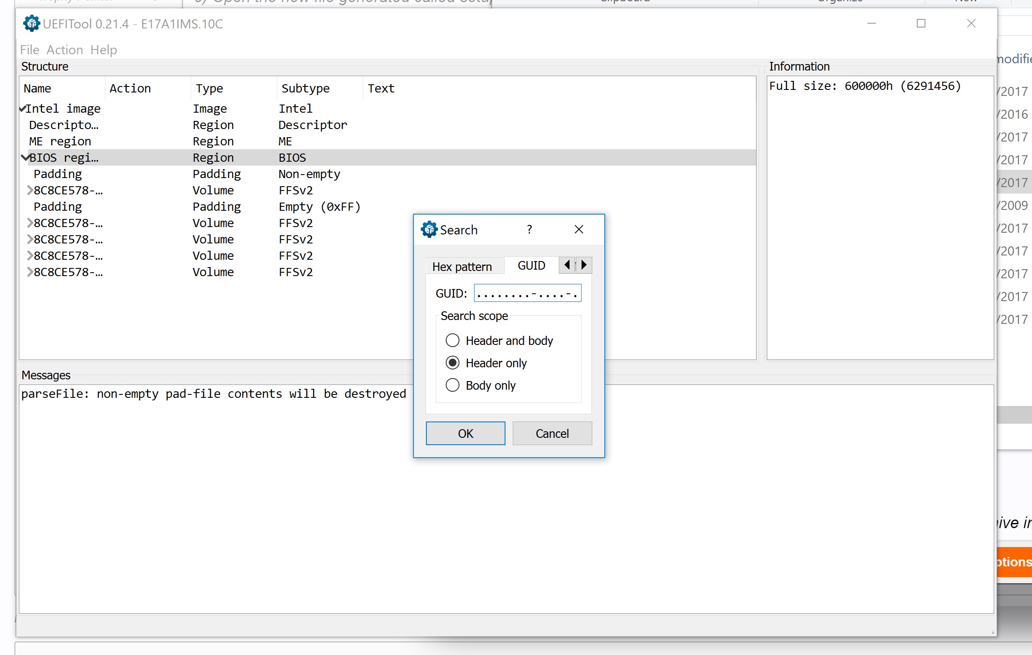
Task: Click the Search dialog gear icon
Action: point(429,230)
